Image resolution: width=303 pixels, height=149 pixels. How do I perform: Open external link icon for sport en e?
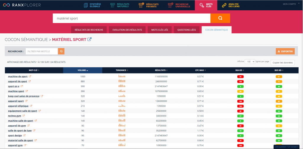22,86
